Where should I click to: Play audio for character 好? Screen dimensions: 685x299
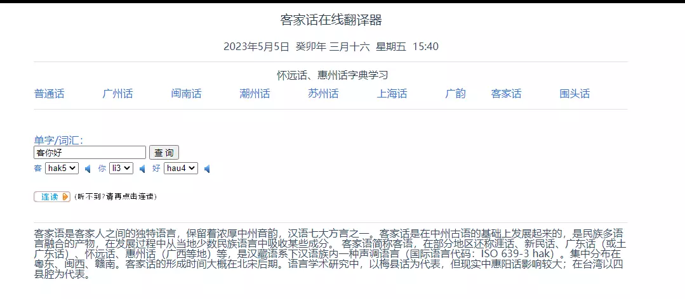pos(207,169)
